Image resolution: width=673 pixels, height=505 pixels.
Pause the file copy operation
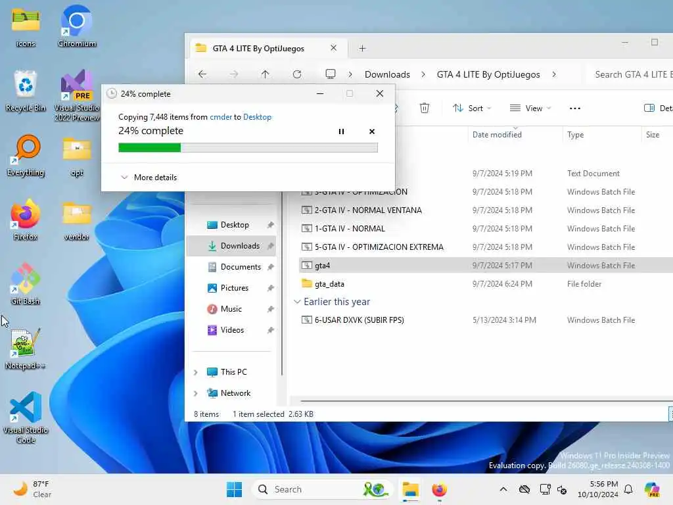pyautogui.click(x=341, y=132)
